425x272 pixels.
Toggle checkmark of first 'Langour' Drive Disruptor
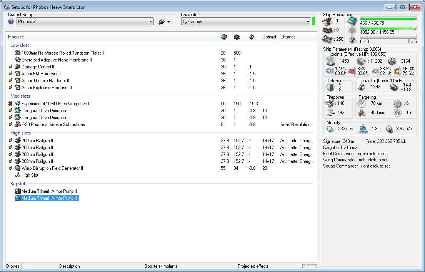point(10,110)
